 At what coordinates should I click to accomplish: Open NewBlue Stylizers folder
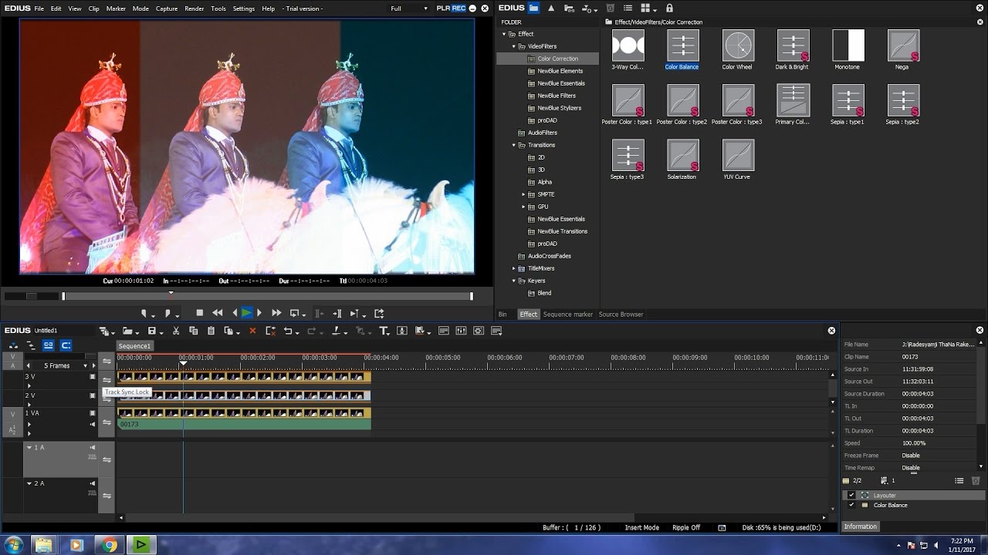click(560, 108)
